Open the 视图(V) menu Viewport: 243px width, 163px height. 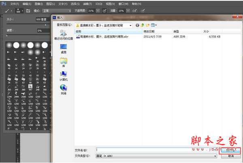110,4
